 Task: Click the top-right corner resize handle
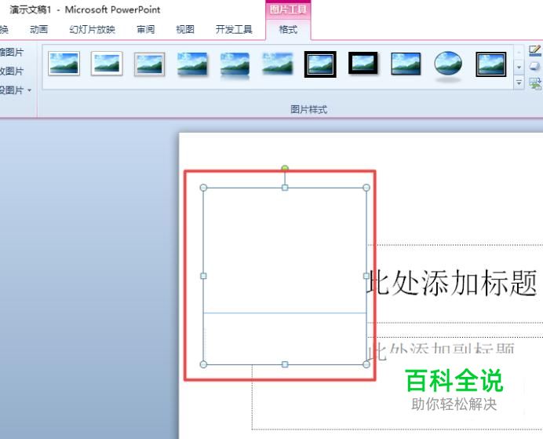coord(366,188)
